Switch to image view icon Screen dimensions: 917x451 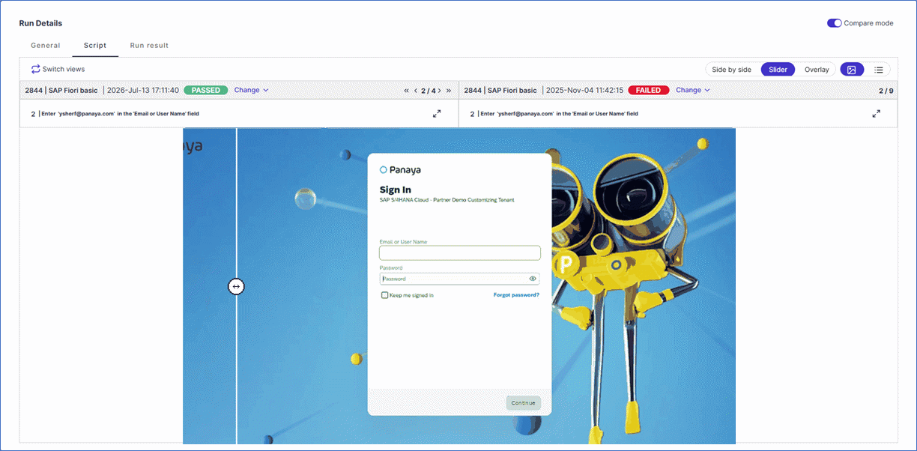[x=852, y=70]
